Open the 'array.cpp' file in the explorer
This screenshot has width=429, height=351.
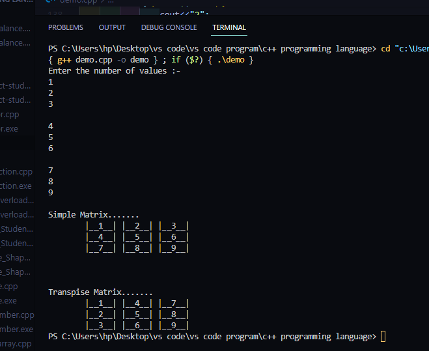16,344
